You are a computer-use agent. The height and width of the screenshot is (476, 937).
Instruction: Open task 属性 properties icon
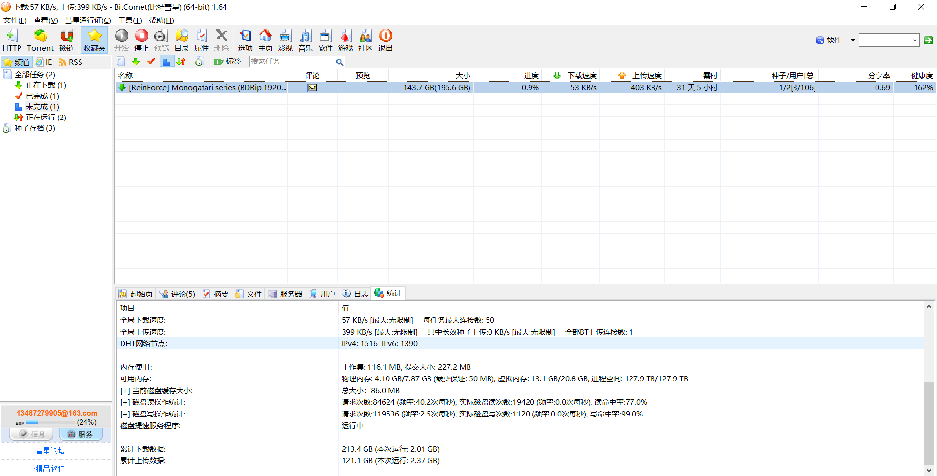pos(202,40)
